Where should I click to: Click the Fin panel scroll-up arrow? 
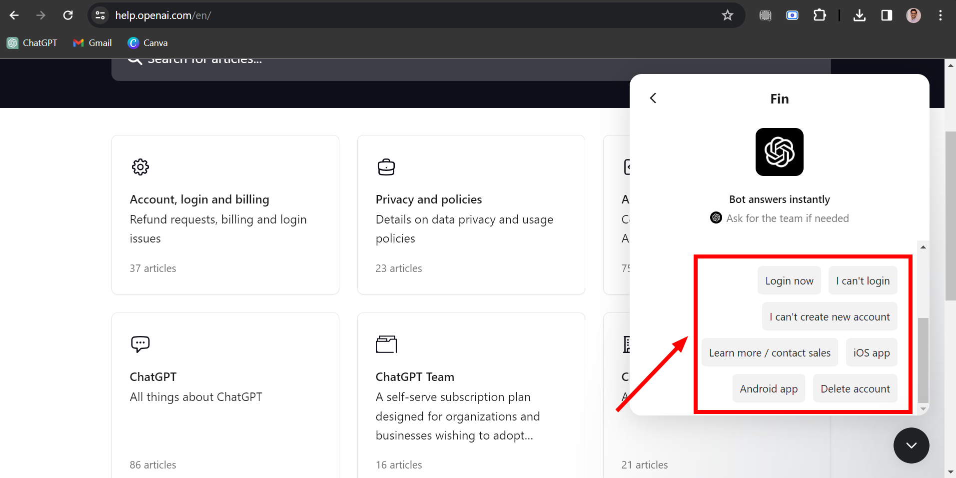(x=924, y=247)
